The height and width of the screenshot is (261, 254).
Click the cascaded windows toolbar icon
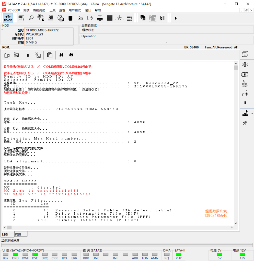[x=143, y=18]
